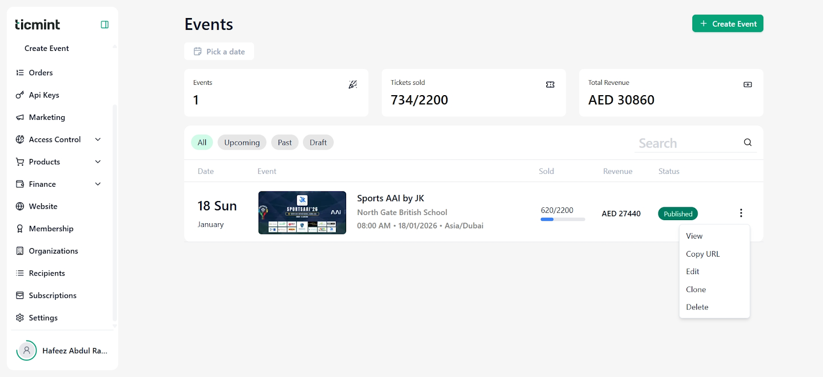This screenshot has width=823, height=377.
Task: Click the Access Control globe icon
Action: 20,139
